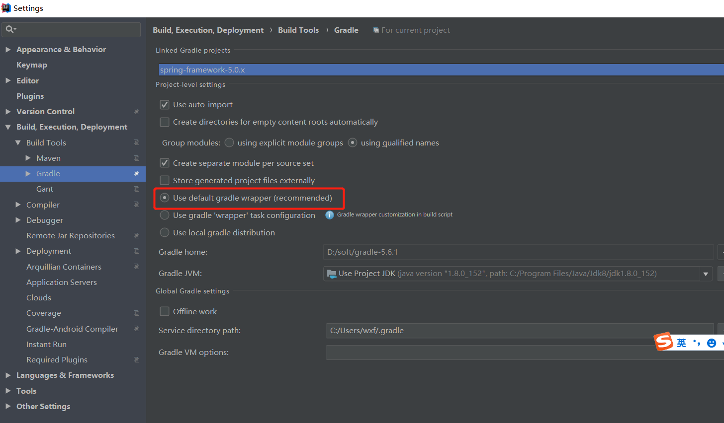This screenshot has height=423, width=724.
Task: Choose 'Use default gradle wrapper (recommended)' option
Action: click(x=165, y=198)
